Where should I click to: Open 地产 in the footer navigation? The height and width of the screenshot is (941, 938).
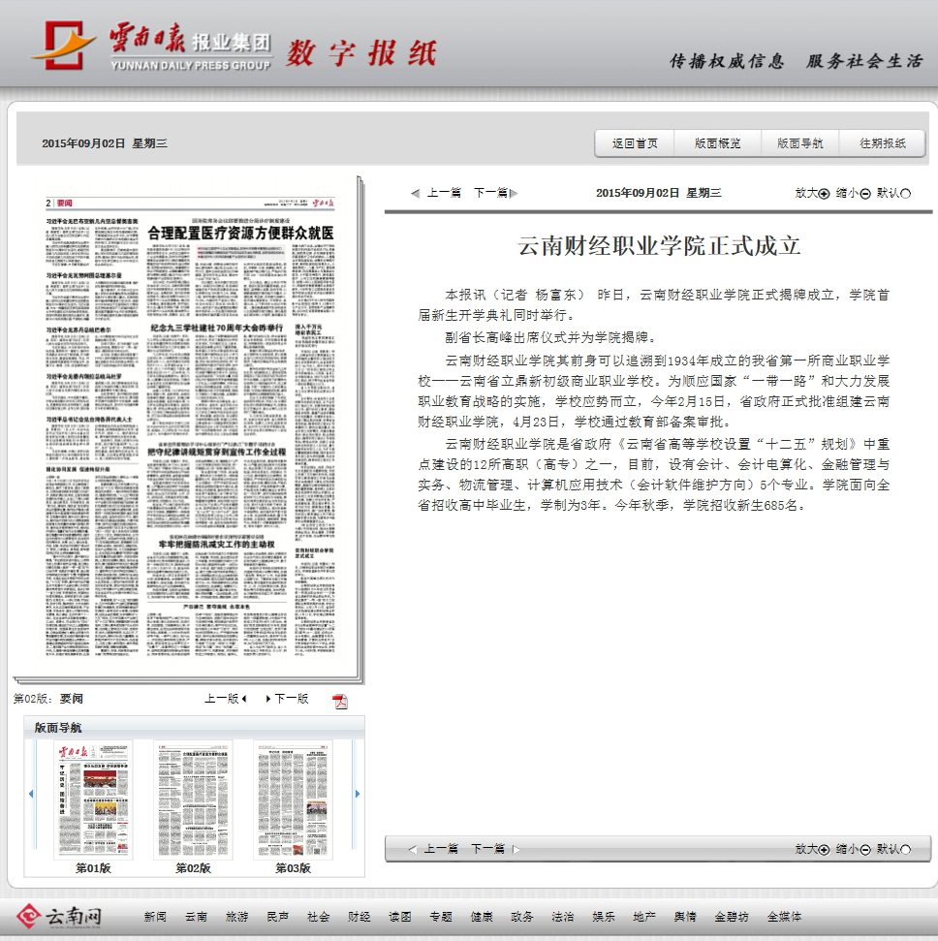coord(644,917)
